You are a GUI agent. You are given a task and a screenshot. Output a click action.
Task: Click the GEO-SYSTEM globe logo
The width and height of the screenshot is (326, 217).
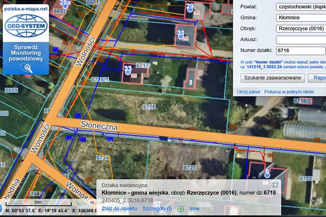pyautogui.click(x=26, y=26)
